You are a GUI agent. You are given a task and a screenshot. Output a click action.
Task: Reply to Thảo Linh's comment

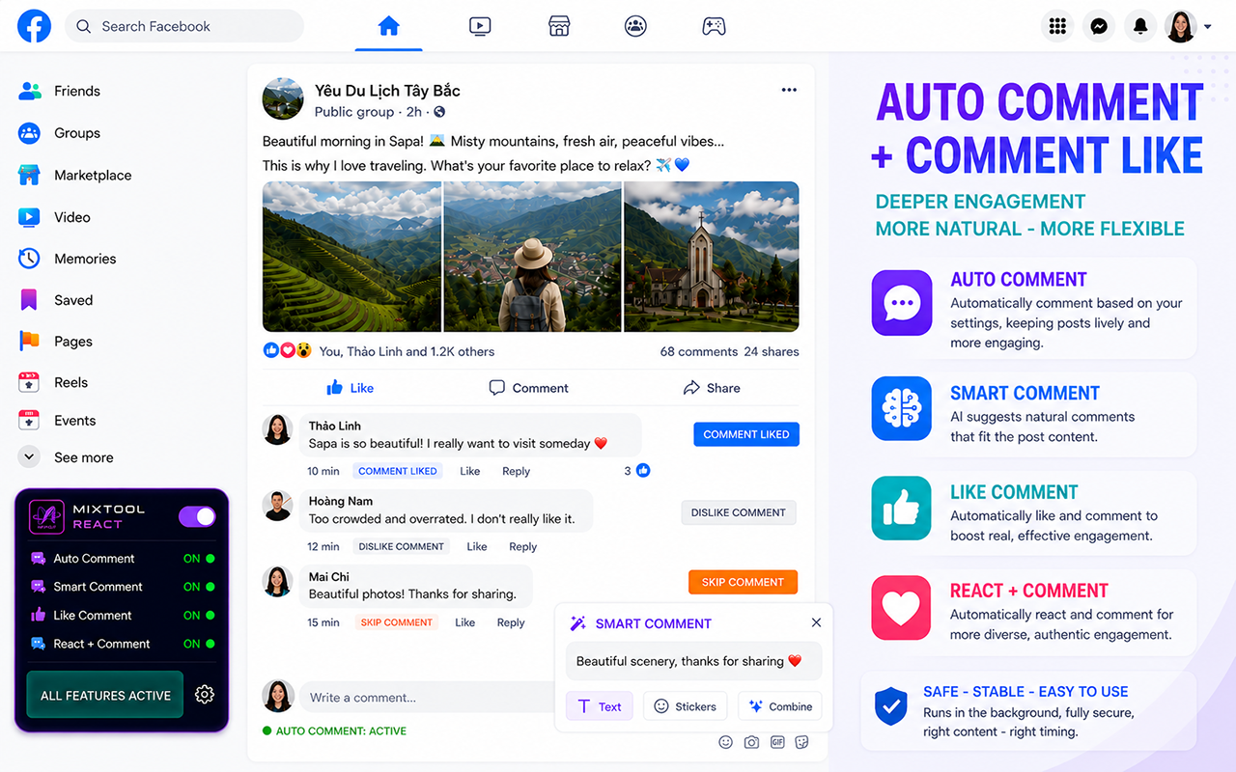[x=516, y=471]
